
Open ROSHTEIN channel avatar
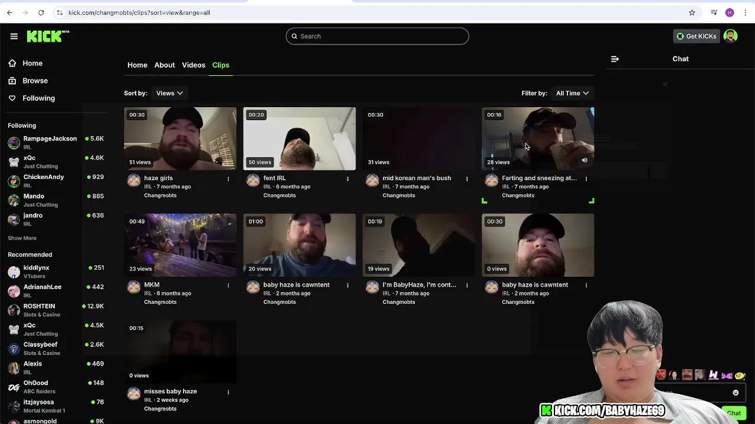pyautogui.click(x=14, y=310)
